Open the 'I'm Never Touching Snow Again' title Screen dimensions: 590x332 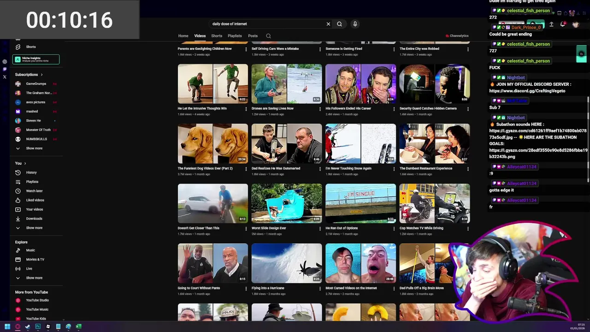click(348, 168)
